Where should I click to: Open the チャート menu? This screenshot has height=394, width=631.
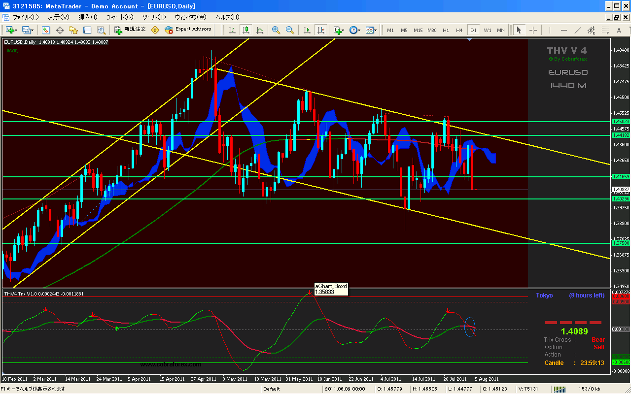click(x=120, y=17)
